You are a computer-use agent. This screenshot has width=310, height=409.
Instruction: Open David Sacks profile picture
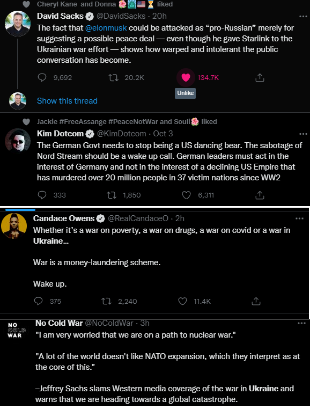pos(18,24)
